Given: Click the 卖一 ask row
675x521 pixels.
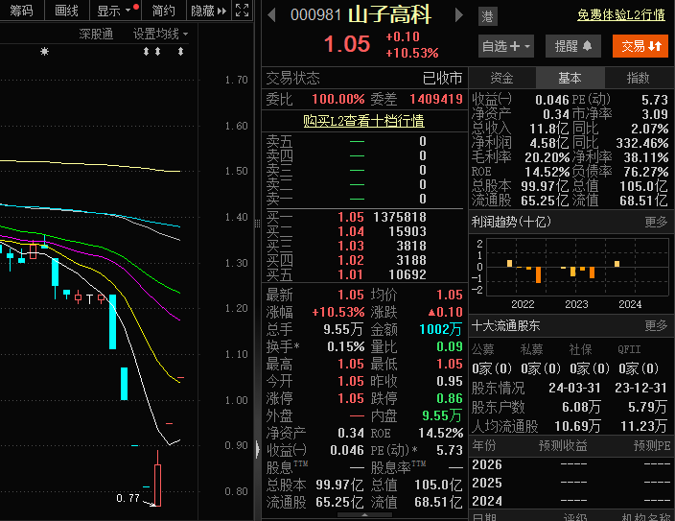Looking at the screenshot, I should tap(364, 199).
